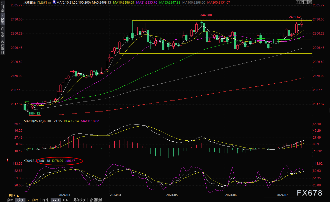Viewport: 330px width, 202px height.
Task: Open the 合约资料 sidebar tab
Action: click(x=3, y=47)
